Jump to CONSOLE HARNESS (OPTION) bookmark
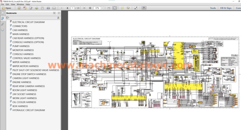 (x=28, y=42)
